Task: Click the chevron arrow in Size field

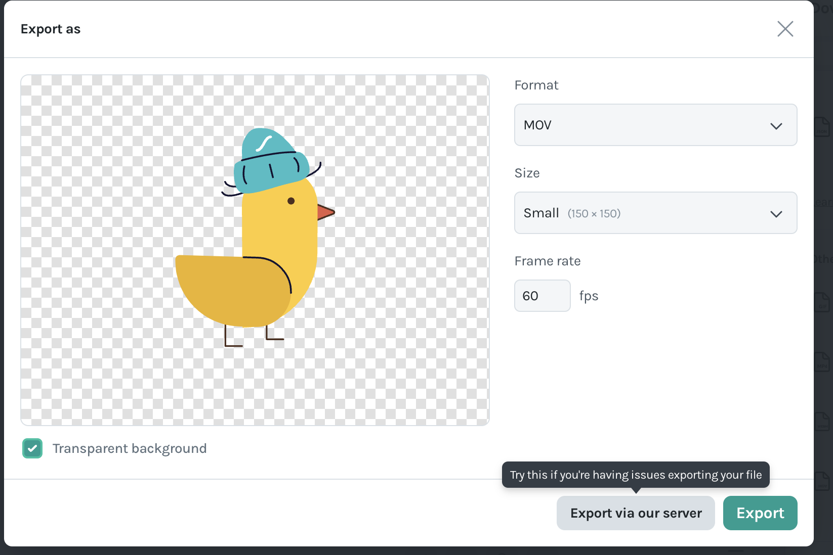Action: [776, 214]
